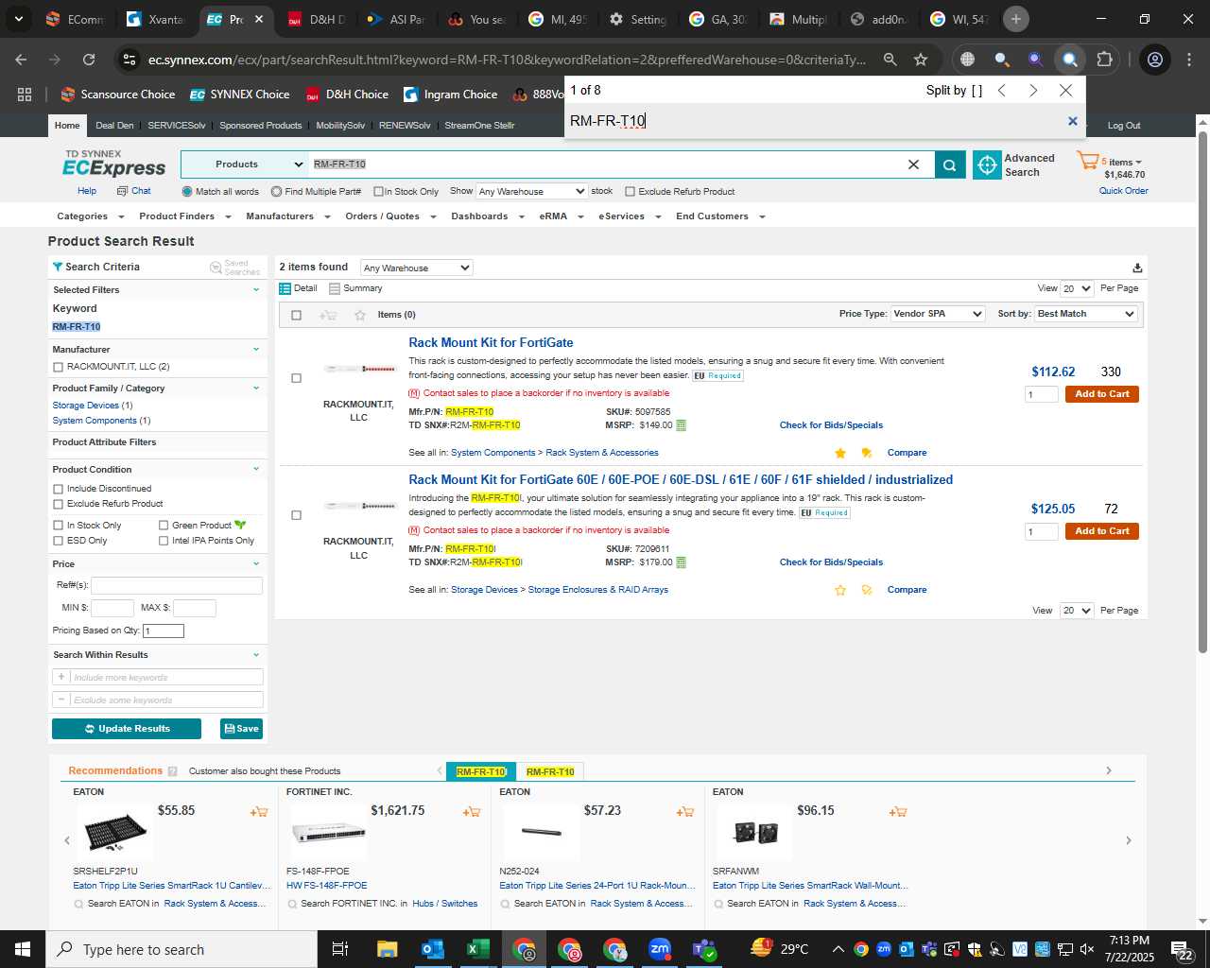Open File Explorer from the taskbar
Viewport: 1210px width, 968px height.
click(x=387, y=949)
